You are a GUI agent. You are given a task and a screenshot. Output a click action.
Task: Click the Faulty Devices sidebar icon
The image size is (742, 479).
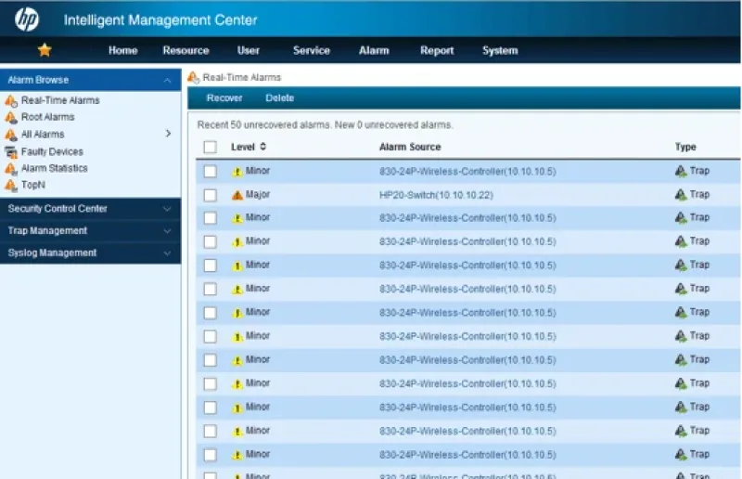click(11, 152)
